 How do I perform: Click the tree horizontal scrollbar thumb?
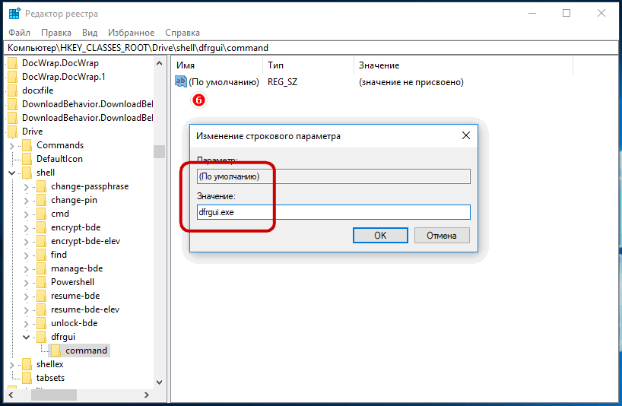point(54,395)
